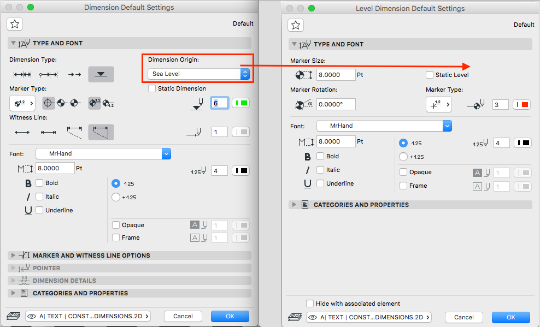Click OK in the Dimension Default Settings dialog
Screen dimensions: 540x327
click(x=230, y=316)
